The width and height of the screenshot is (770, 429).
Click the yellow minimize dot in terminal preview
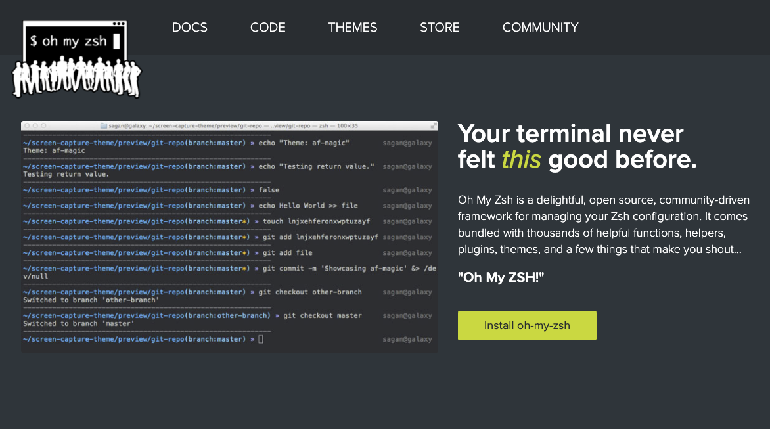point(35,126)
